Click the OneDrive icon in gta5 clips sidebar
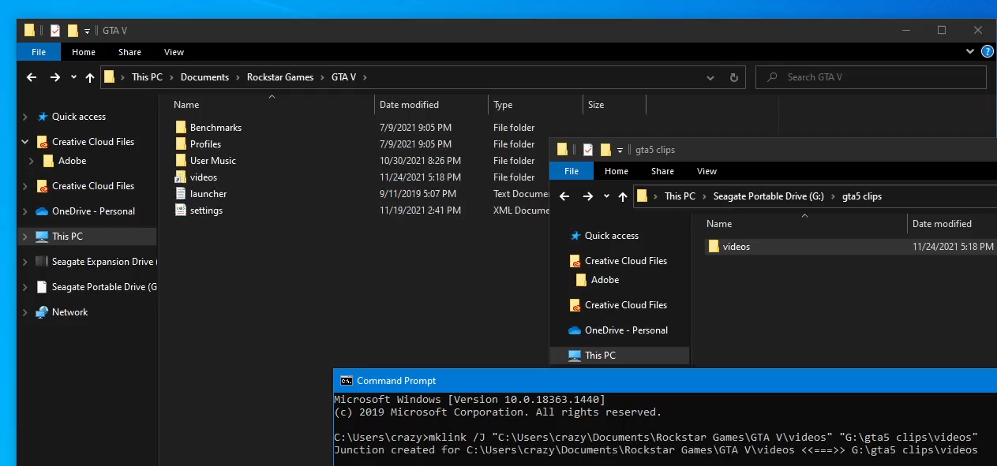 coord(575,330)
